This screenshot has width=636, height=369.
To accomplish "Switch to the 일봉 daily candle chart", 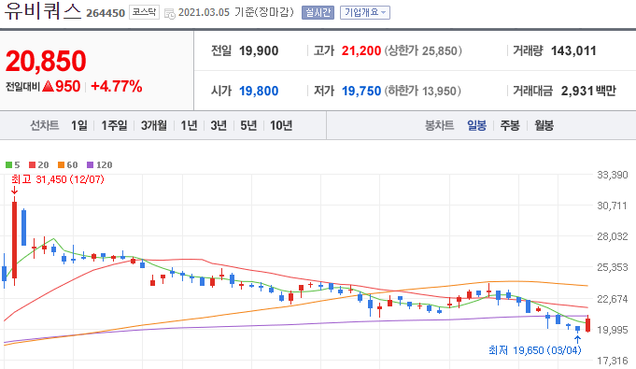I will [476, 125].
